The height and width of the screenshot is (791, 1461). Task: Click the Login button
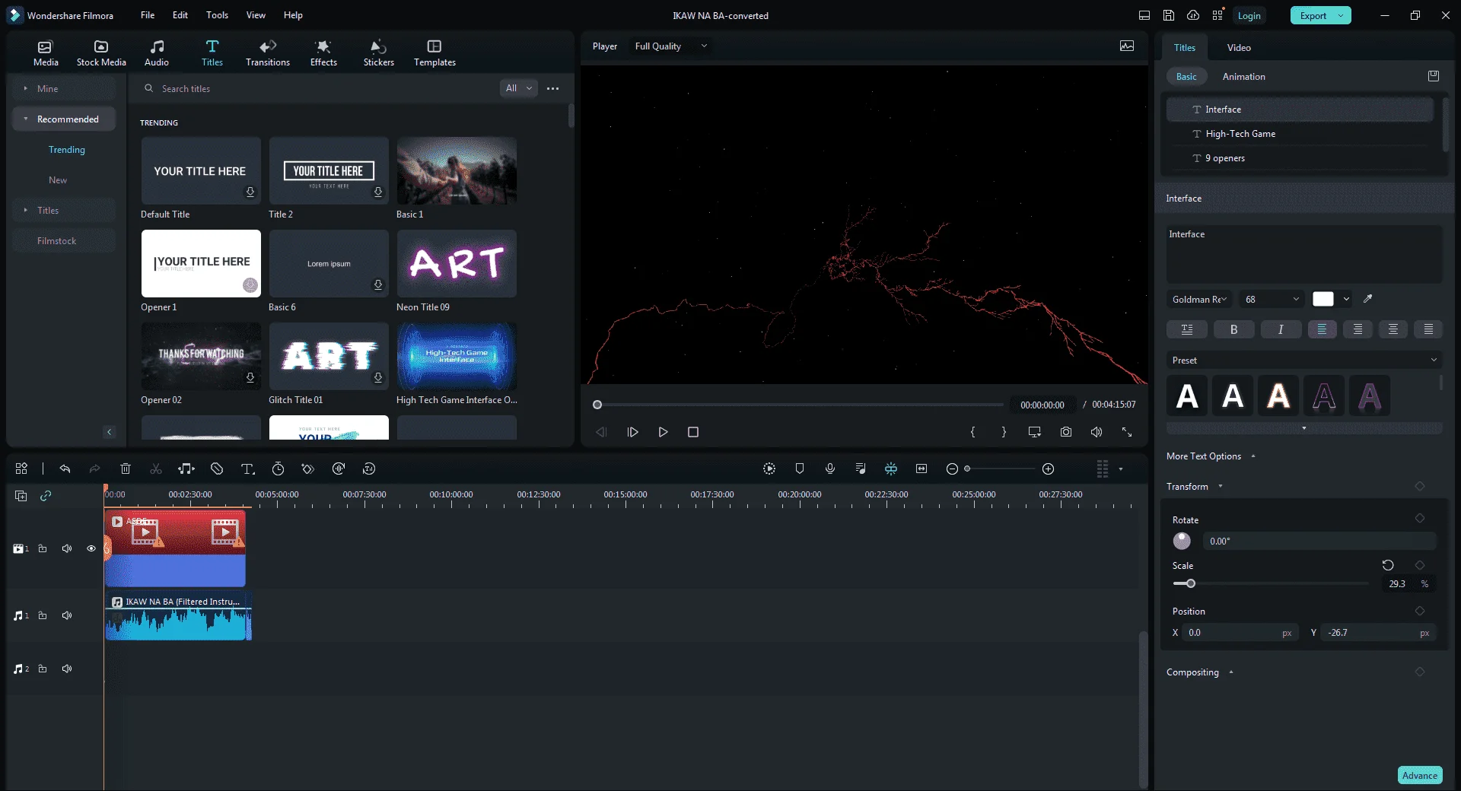[x=1249, y=15]
